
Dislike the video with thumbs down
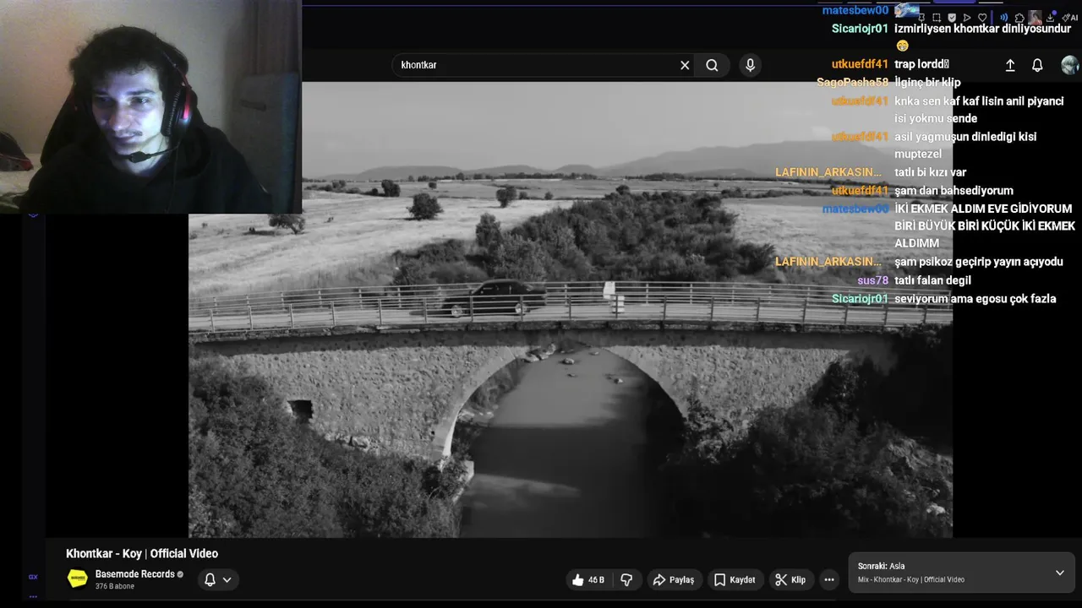coord(626,580)
